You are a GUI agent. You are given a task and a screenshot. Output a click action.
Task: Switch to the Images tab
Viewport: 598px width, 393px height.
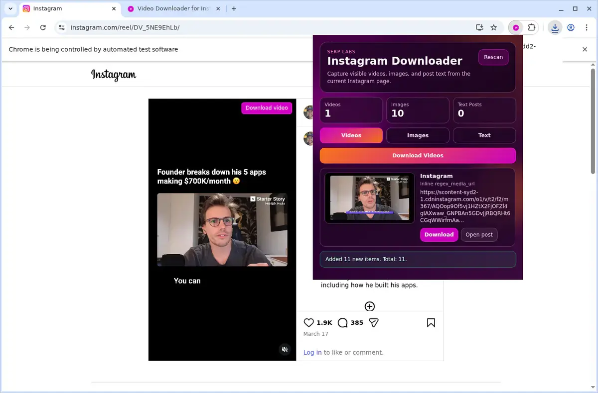(418, 135)
